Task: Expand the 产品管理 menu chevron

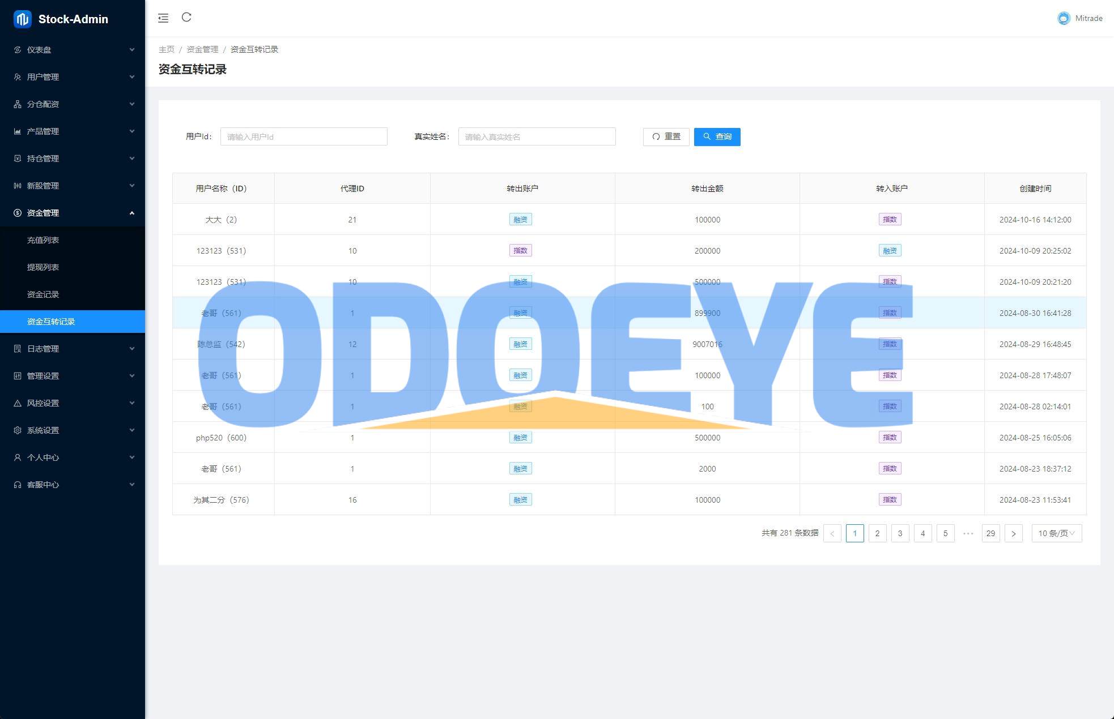Action: point(132,131)
